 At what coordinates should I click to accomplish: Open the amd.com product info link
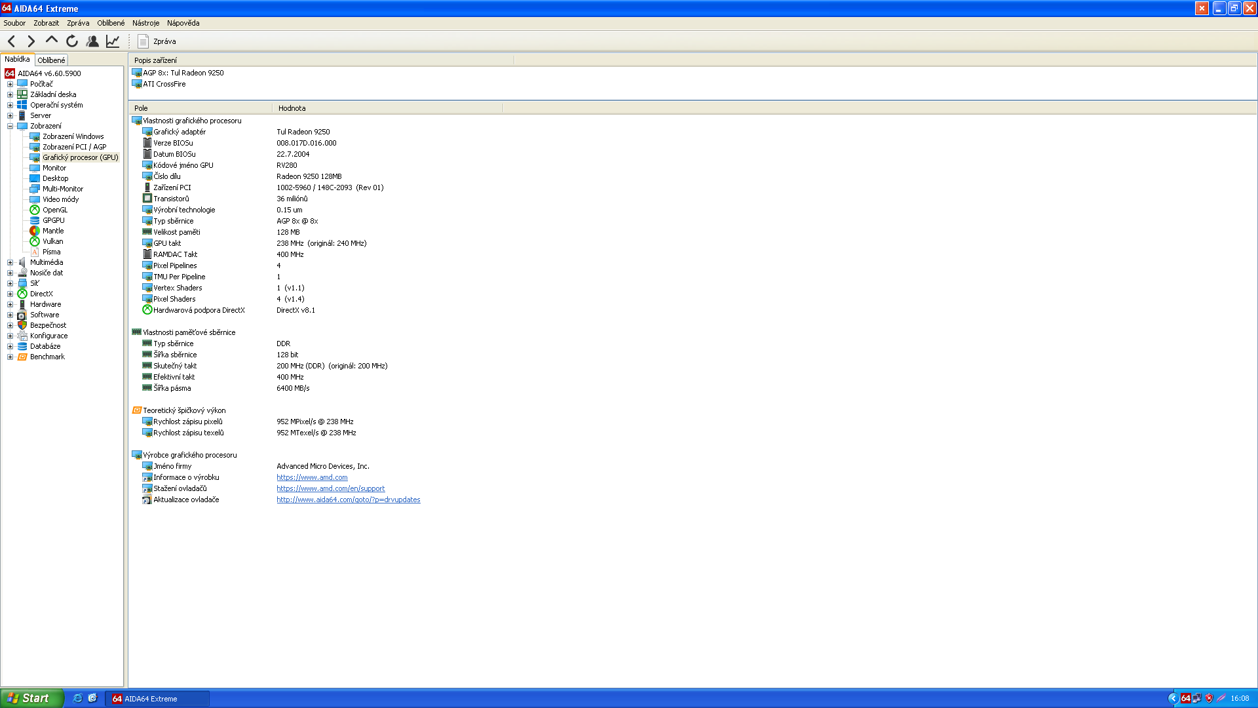312,477
